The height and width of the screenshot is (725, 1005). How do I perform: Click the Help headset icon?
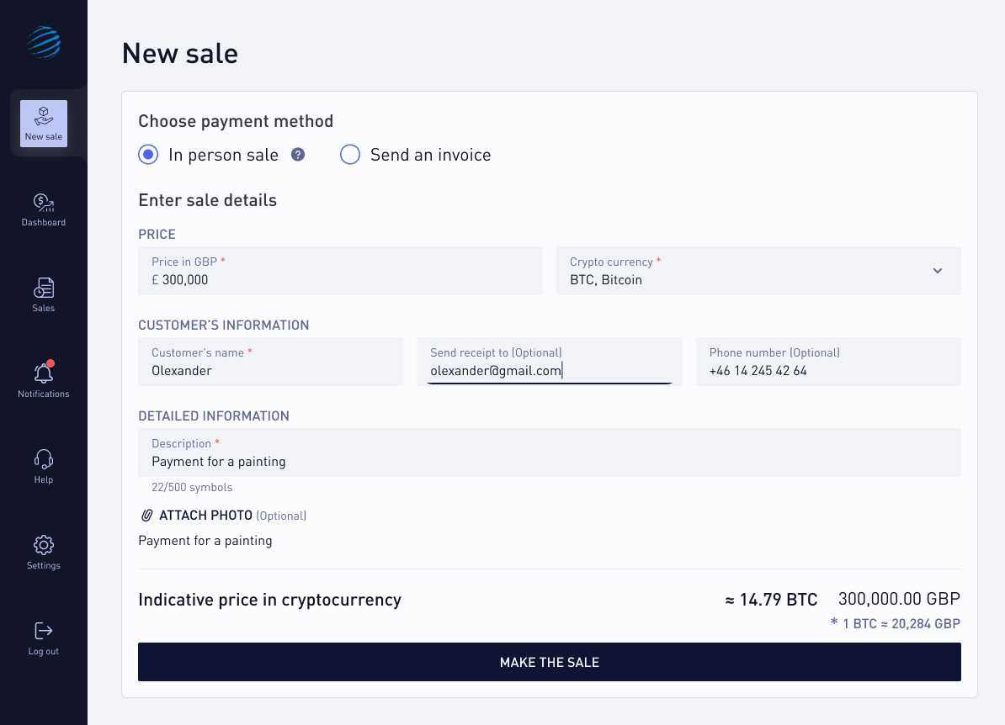coord(43,459)
